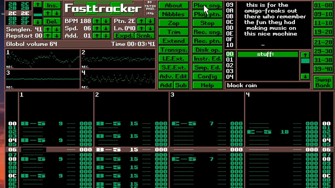The width and height of the screenshot is (335, 188).
Task: Click position list scroll up arrow beside Ins.
Action: pyautogui.click(x=38, y=5)
